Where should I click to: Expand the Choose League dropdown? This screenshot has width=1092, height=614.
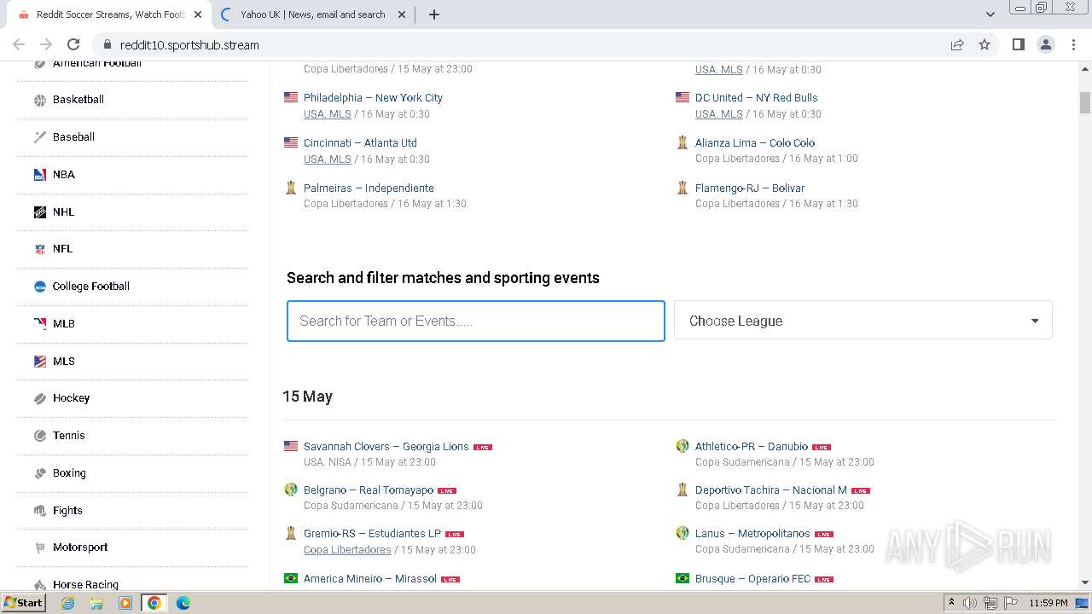coord(863,321)
